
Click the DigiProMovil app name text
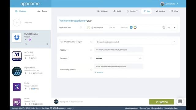pos(29,68)
